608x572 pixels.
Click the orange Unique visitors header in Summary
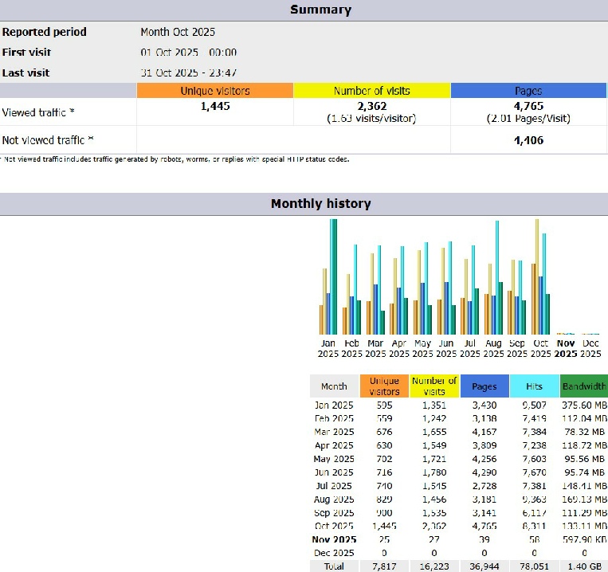214,91
